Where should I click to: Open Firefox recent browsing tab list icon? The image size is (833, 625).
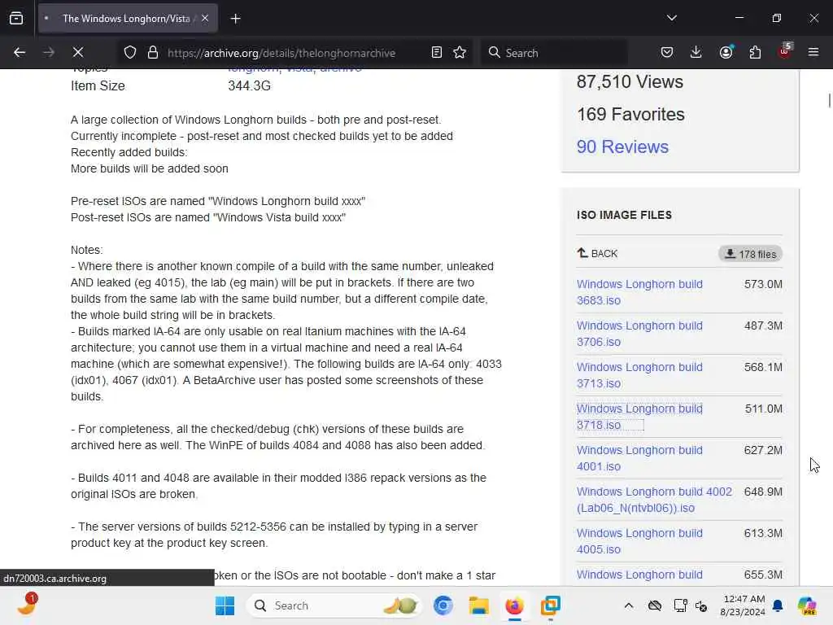(16, 19)
